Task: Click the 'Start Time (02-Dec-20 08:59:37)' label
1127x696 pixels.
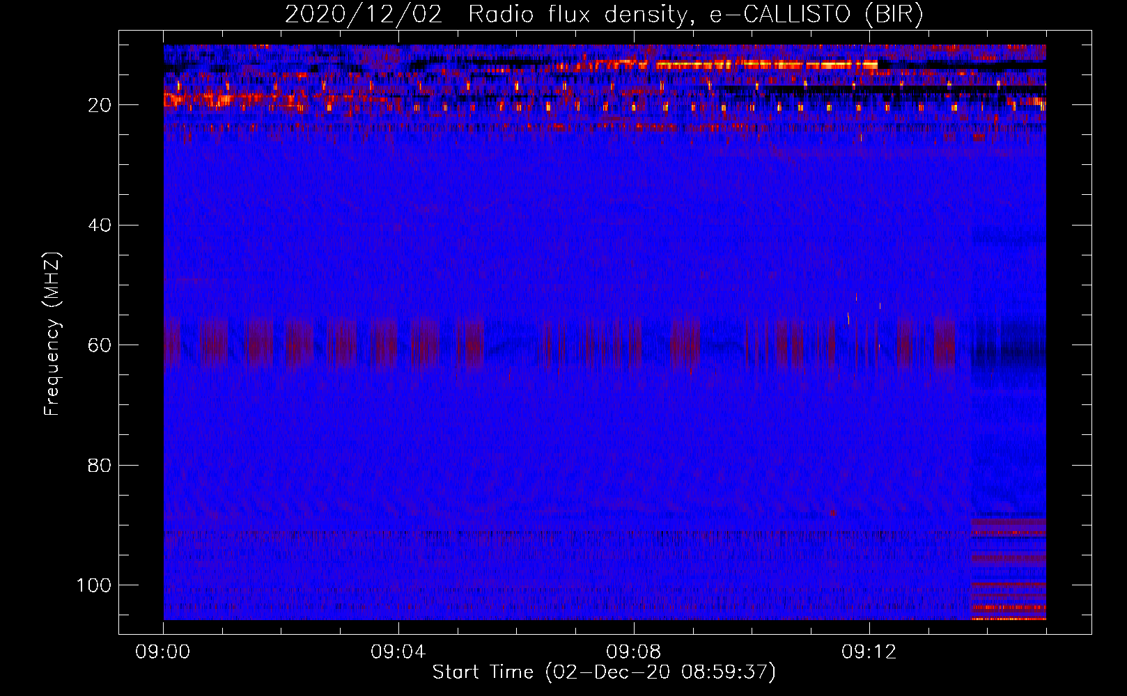Action: 604,672
